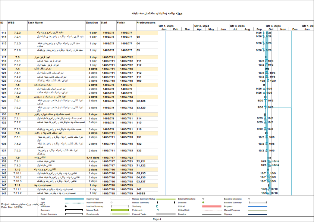This screenshot has height=222, width=314.
Task: Click the Duration column header
Action: click(x=92, y=23)
